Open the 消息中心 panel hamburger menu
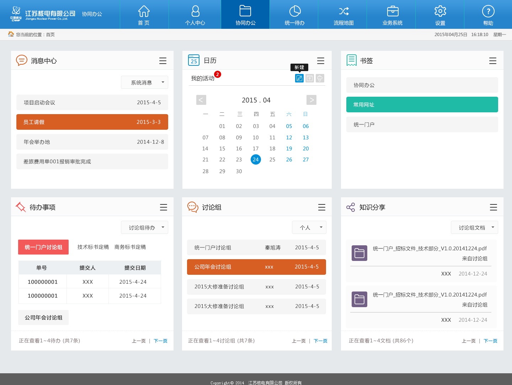 (x=162, y=60)
